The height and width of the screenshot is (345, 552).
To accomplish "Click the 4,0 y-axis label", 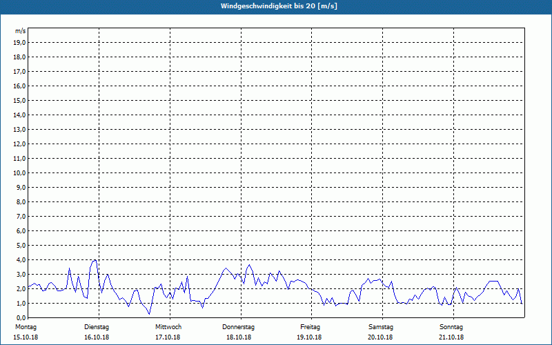I will (21, 260).
